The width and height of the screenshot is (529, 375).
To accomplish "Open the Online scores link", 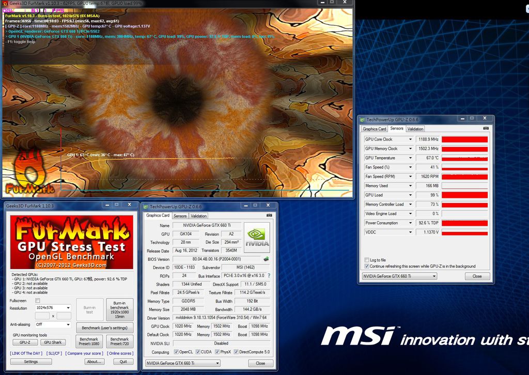I will coord(120,353).
